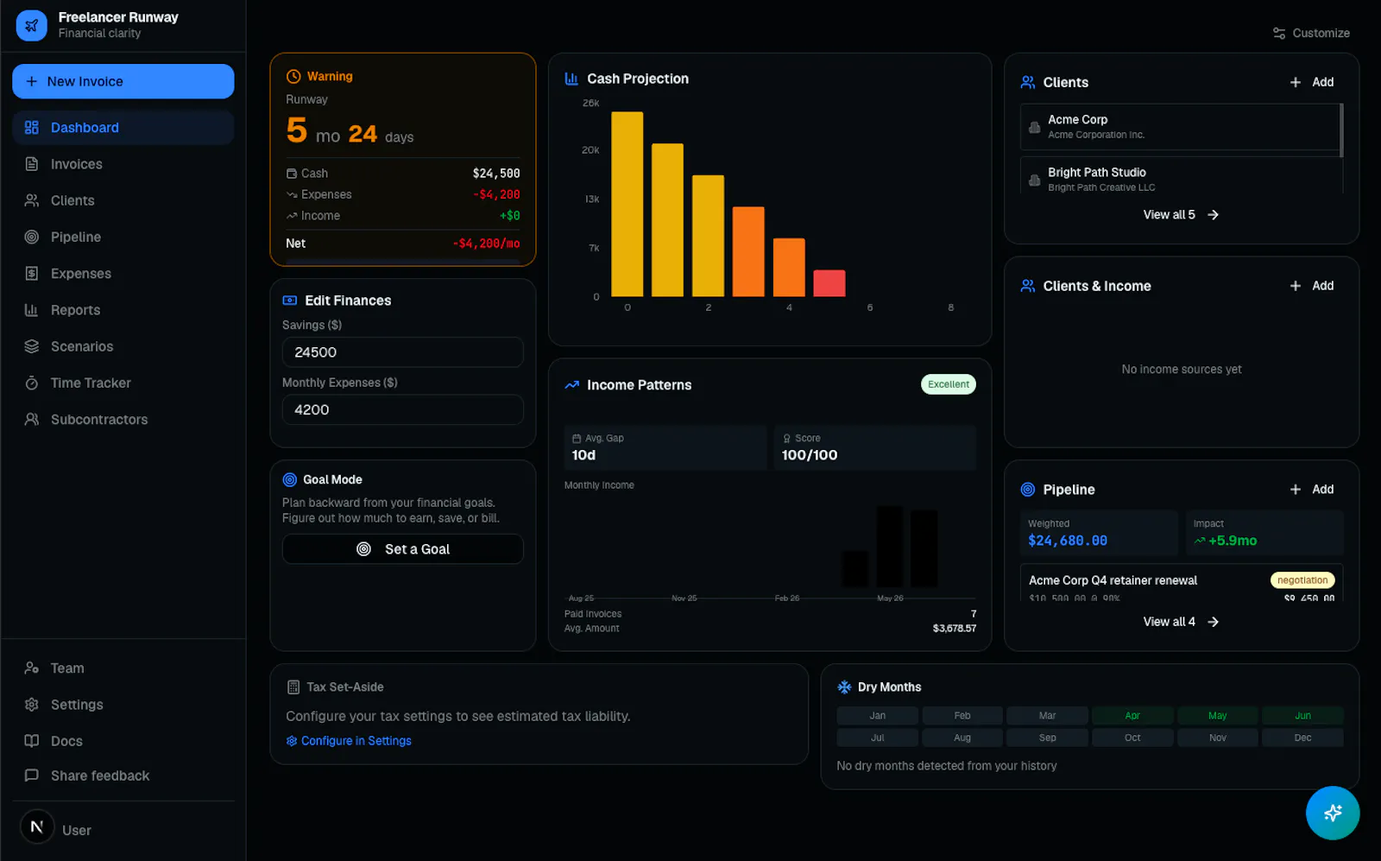
Task: Click the Acme Corp building icon
Action: click(1035, 127)
